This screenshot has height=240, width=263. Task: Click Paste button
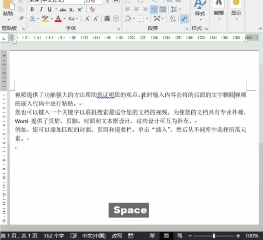[8, 8]
